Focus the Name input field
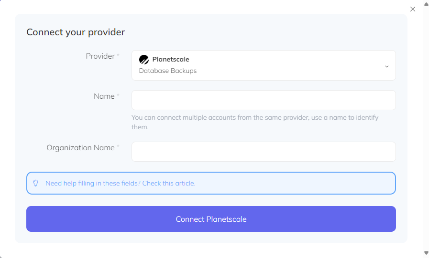 click(263, 100)
